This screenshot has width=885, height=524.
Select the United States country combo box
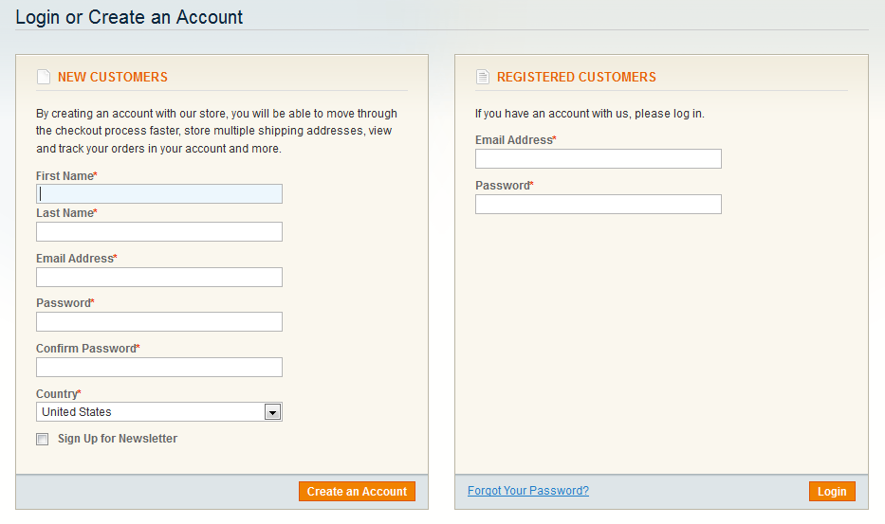point(159,412)
